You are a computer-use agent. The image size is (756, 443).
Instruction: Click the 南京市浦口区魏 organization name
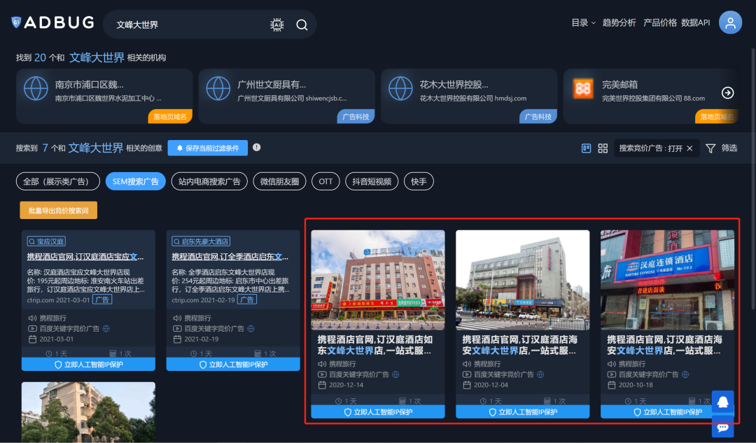tap(89, 85)
